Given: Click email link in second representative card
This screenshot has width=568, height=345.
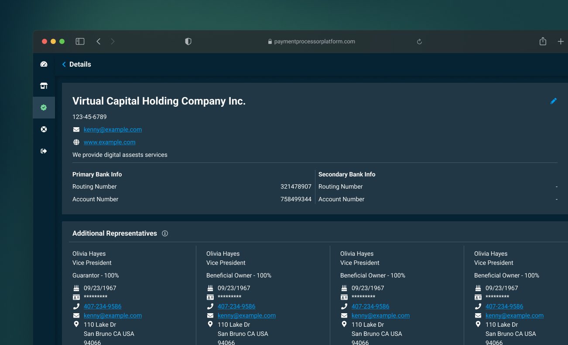Looking at the screenshot, I should pyautogui.click(x=246, y=315).
